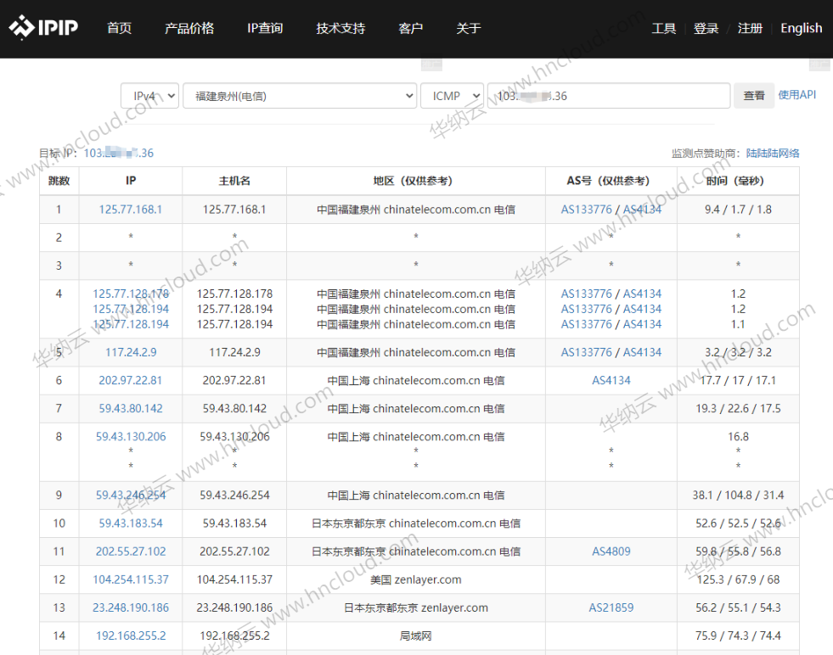Open AS133776 link in hop 1 row

click(x=587, y=209)
